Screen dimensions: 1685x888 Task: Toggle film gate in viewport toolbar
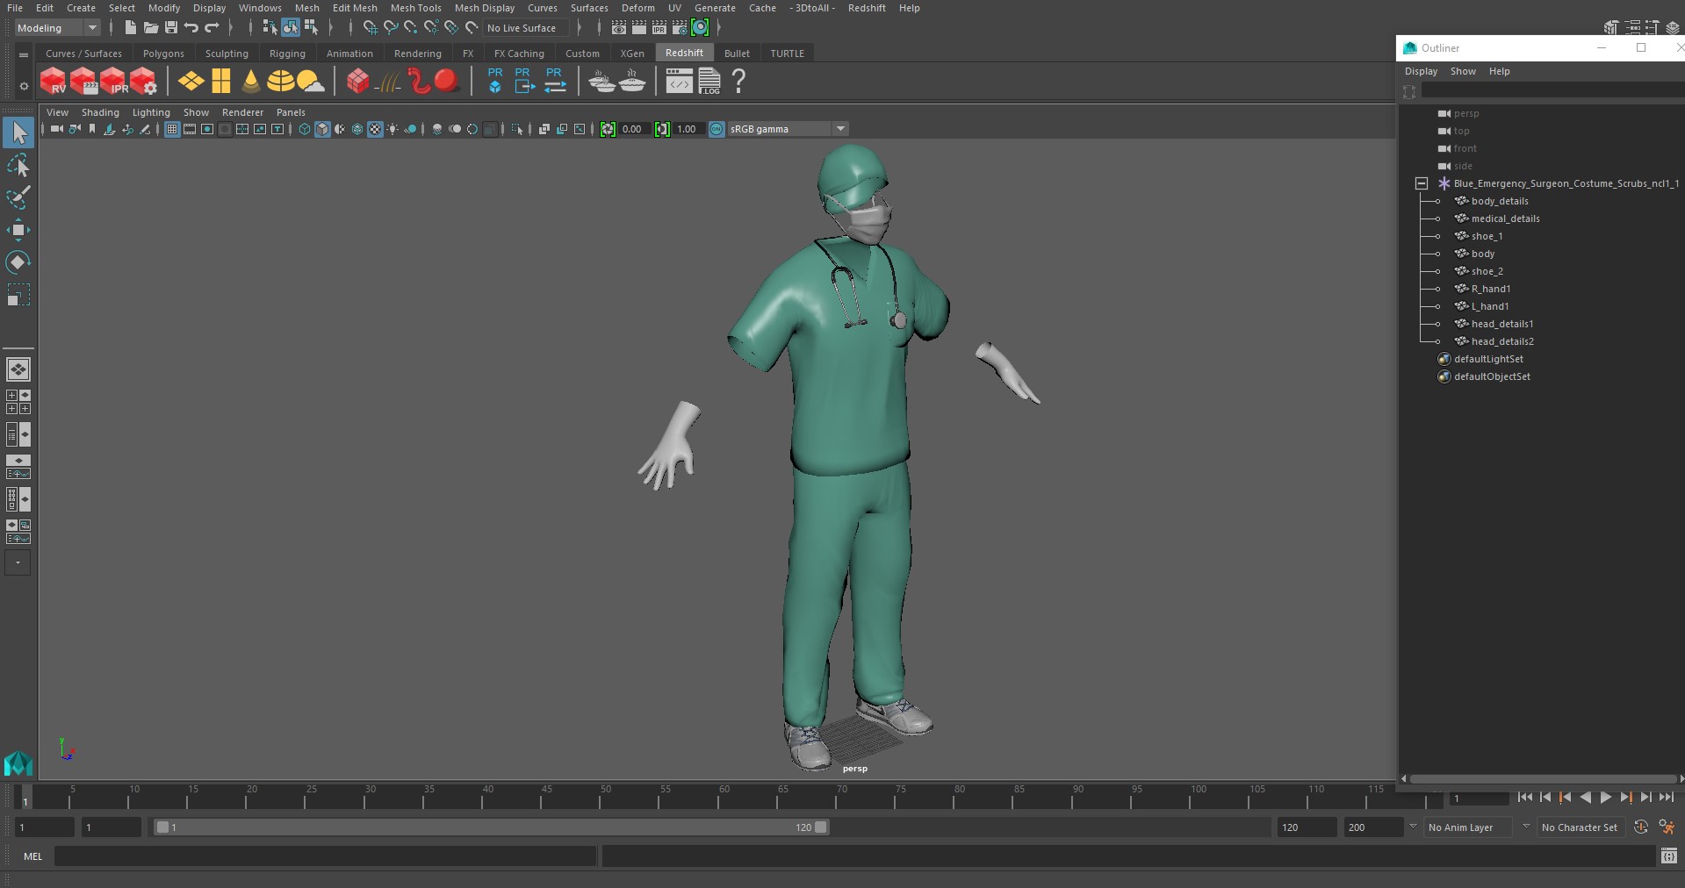click(x=190, y=129)
